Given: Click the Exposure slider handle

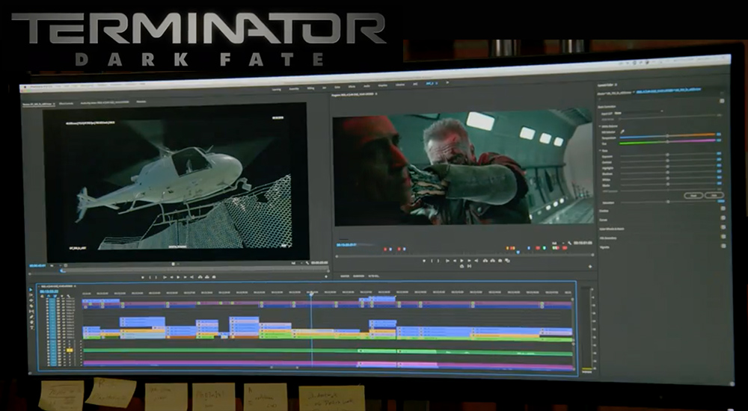Looking at the screenshot, I should pyautogui.click(x=667, y=155).
